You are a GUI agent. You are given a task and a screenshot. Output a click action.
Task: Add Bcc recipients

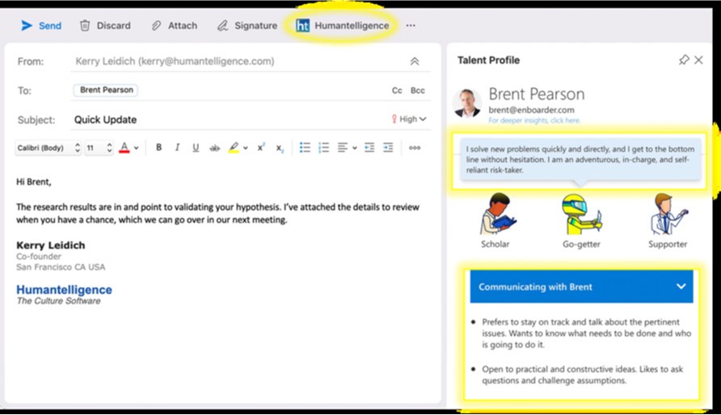418,90
